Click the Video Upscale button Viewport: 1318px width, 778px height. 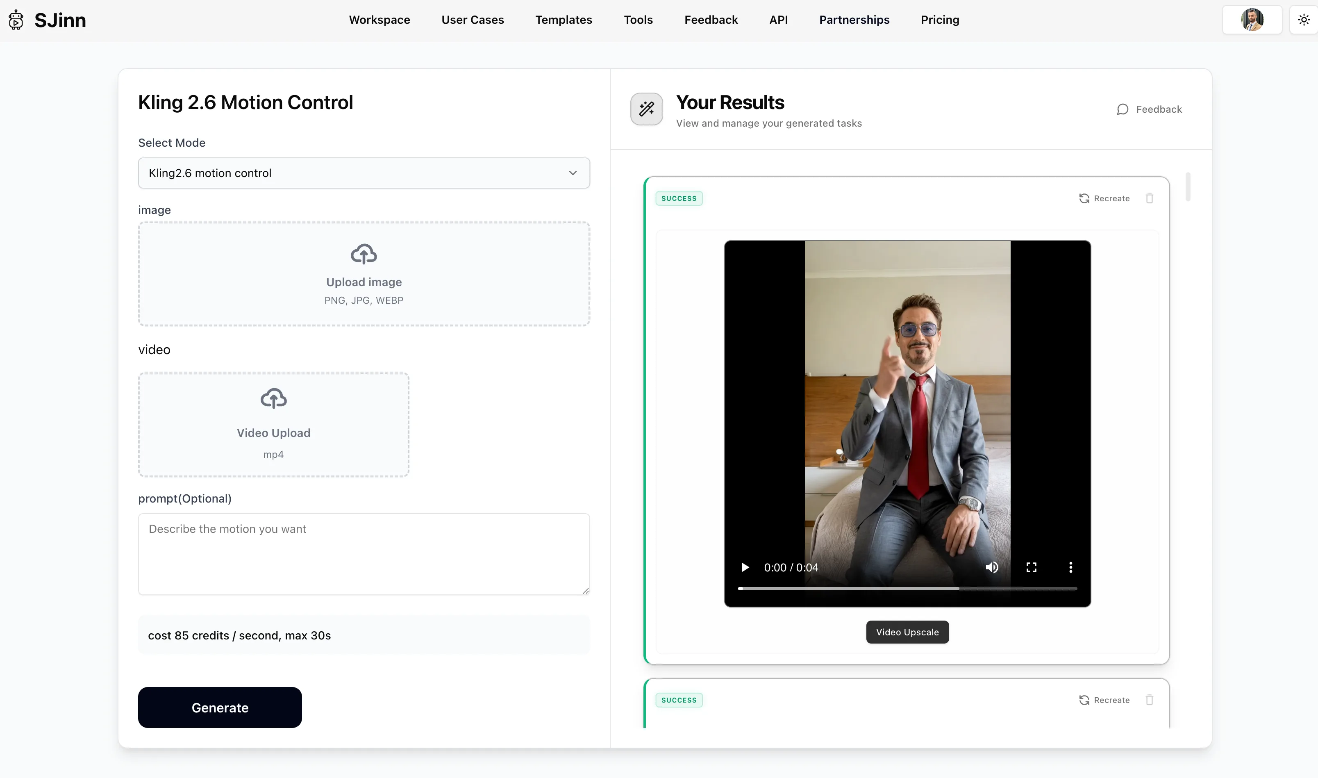pos(907,632)
